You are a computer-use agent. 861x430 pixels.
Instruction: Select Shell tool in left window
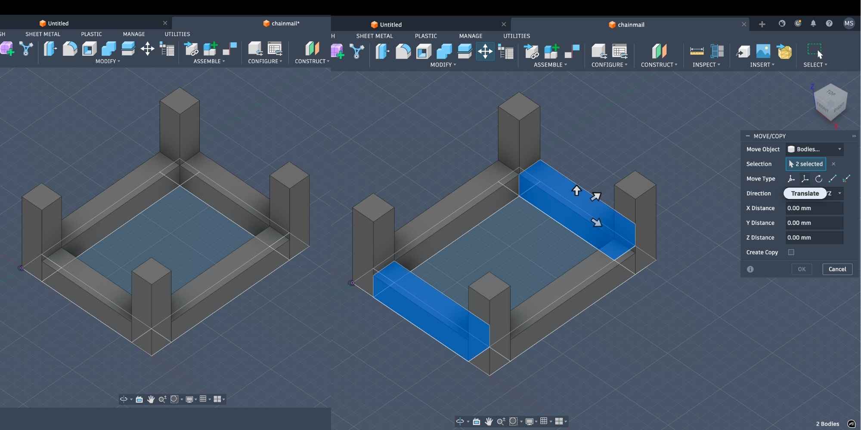tap(89, 49)
